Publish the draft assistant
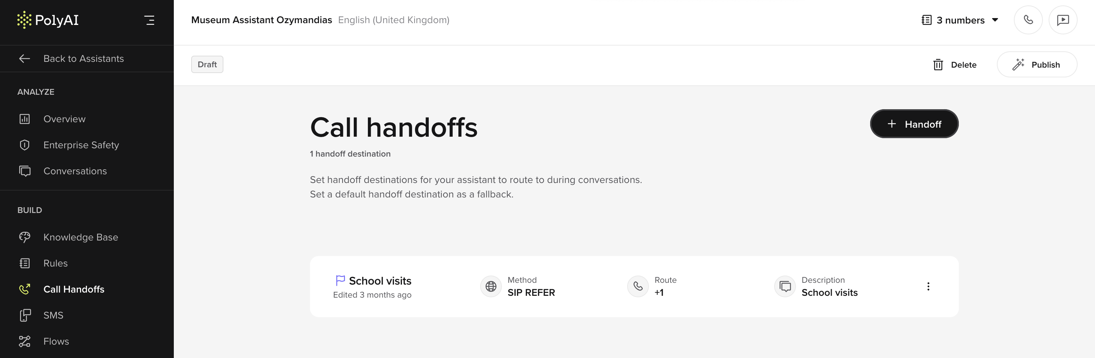The height and width of the screenshot is (358, 1095). pos(1036,65)
